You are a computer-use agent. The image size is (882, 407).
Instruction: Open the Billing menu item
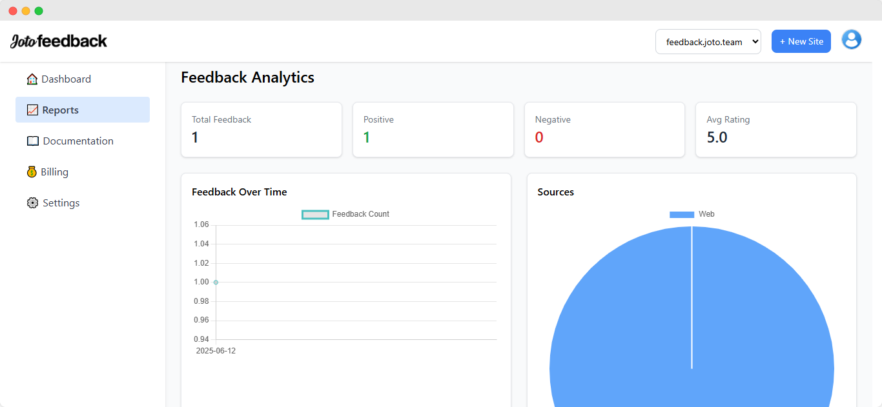(x=83, y=172)
